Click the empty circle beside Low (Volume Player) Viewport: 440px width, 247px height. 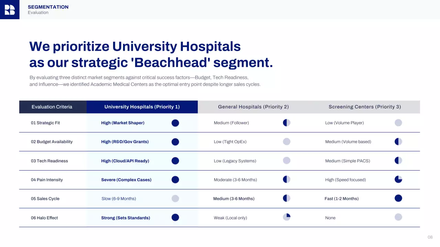(398, 123)
